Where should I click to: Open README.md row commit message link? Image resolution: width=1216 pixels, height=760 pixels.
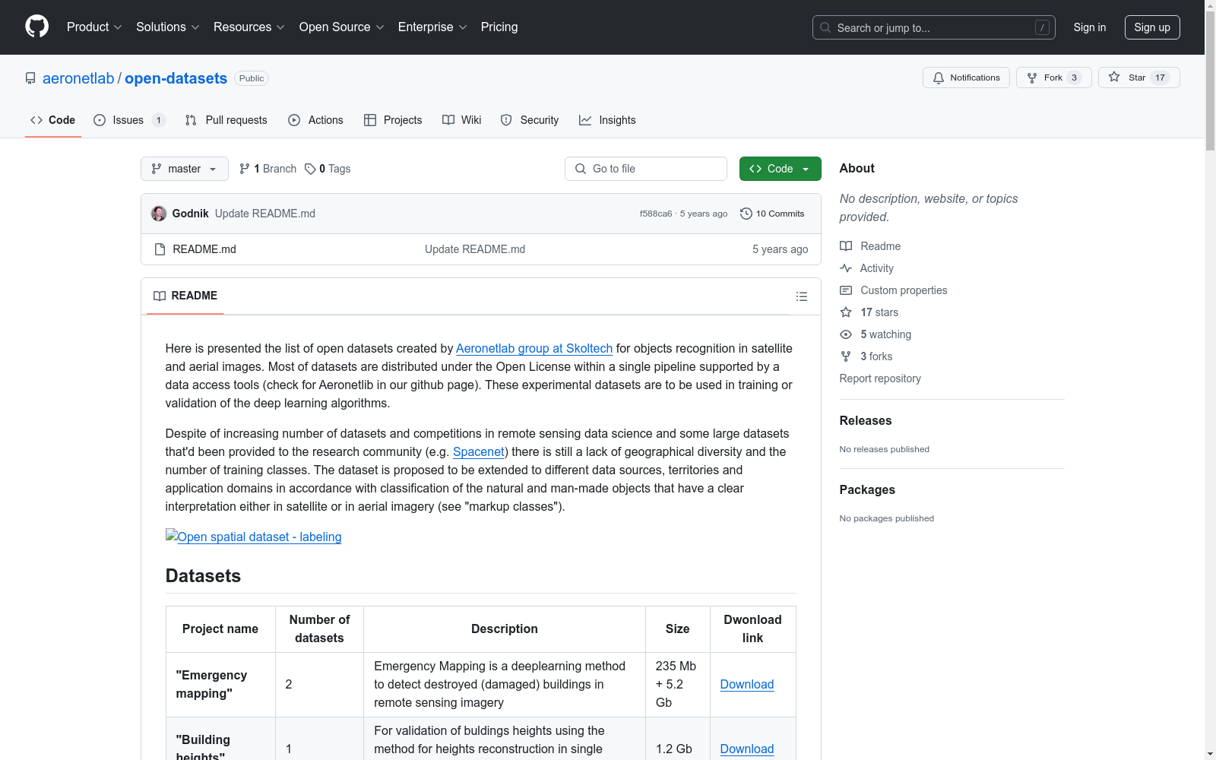475,249
